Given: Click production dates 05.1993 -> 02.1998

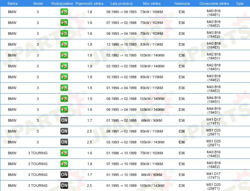Looking at the screenshot, I should (x=121, y=142).
